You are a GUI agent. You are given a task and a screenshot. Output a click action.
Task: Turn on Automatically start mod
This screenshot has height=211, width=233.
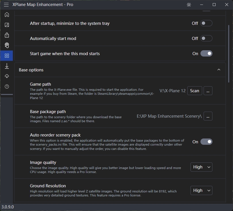point(206,39)
